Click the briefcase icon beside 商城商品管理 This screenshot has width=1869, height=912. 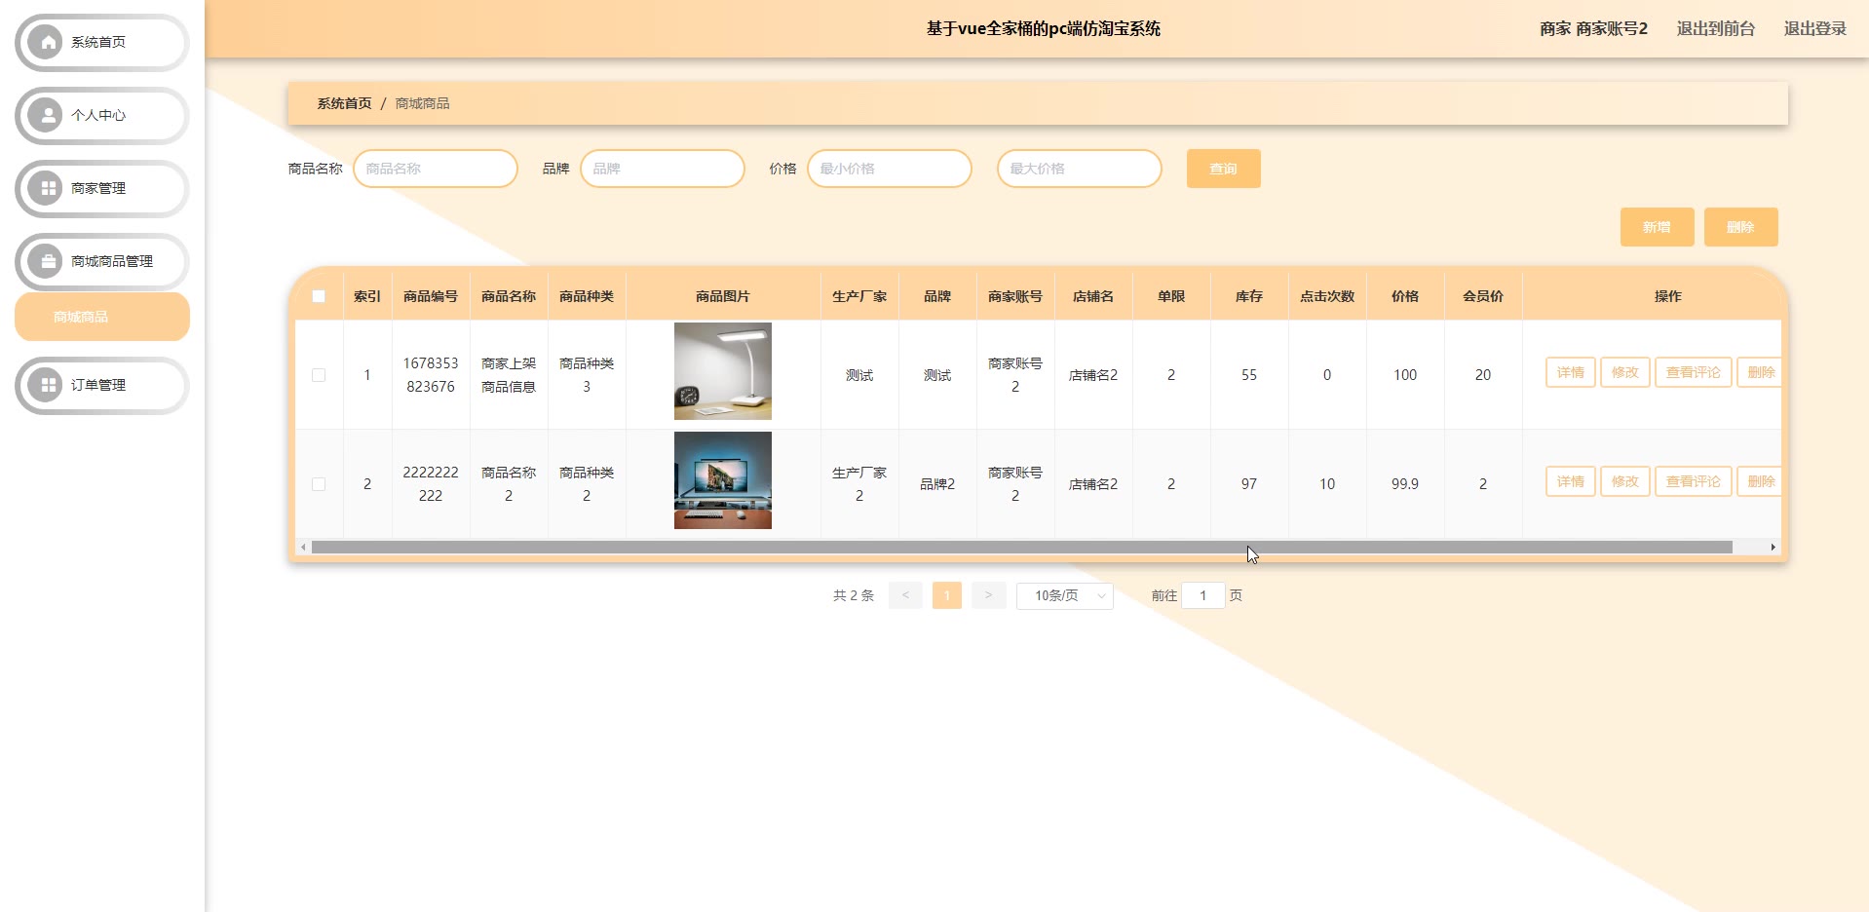coord(46,261)
